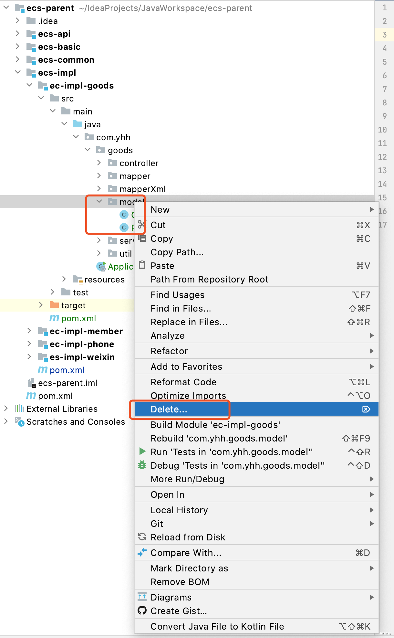Collapse the ecs-impl module
Viewport: 394px width, 638px height.
[18, 72]
